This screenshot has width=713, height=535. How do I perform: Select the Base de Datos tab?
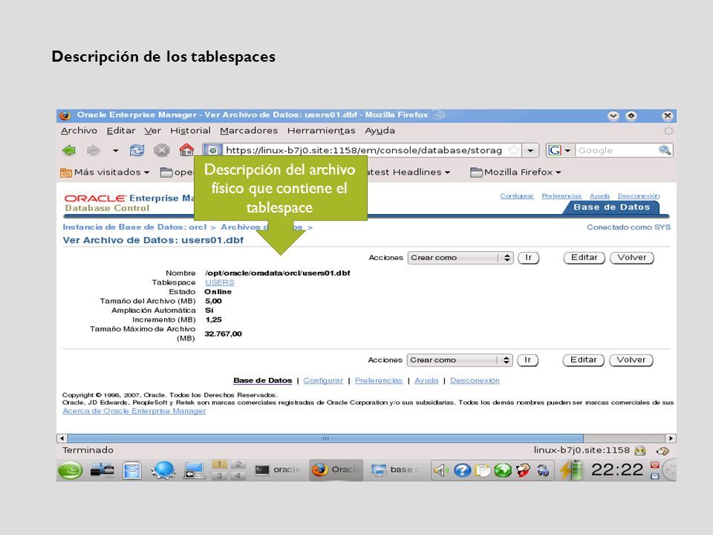611,207
